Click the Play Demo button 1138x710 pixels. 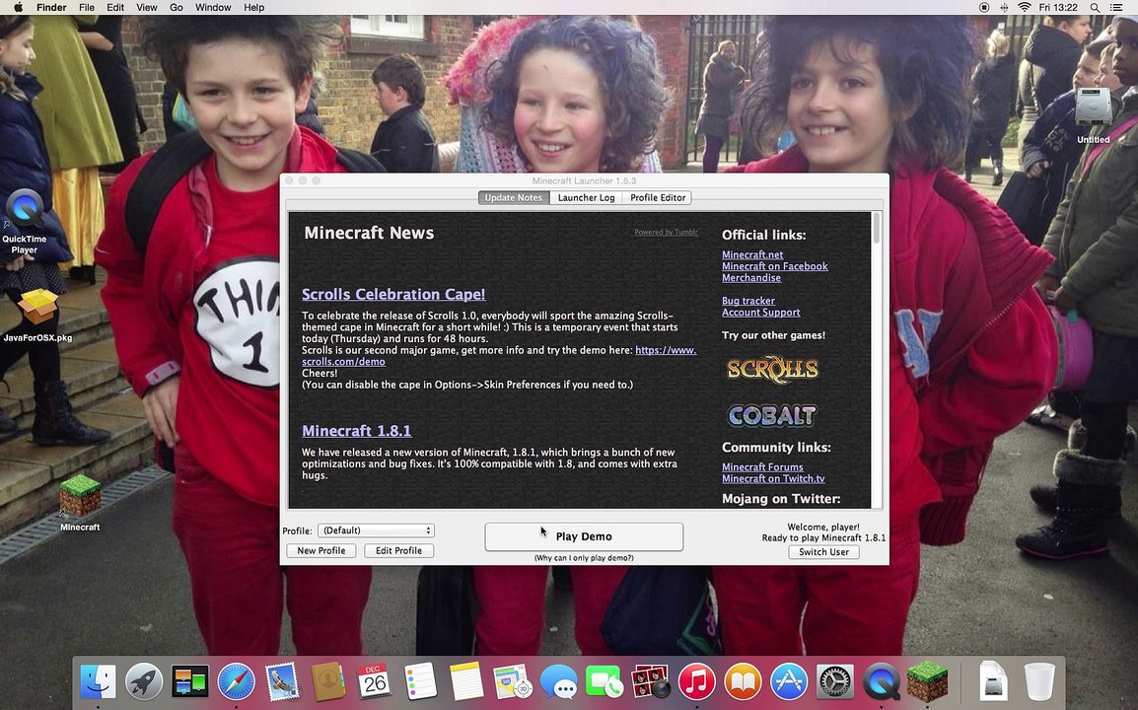coord(584,536)
